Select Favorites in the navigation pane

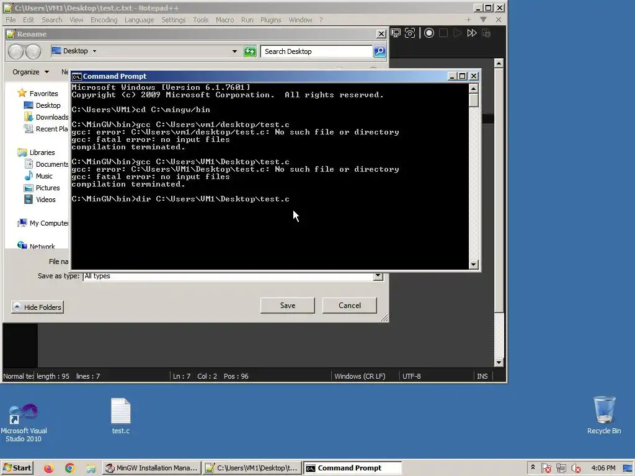pos(38,94)
